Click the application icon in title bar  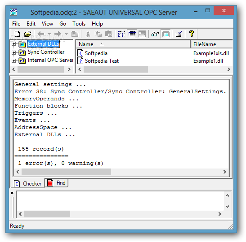pos(13,12)
